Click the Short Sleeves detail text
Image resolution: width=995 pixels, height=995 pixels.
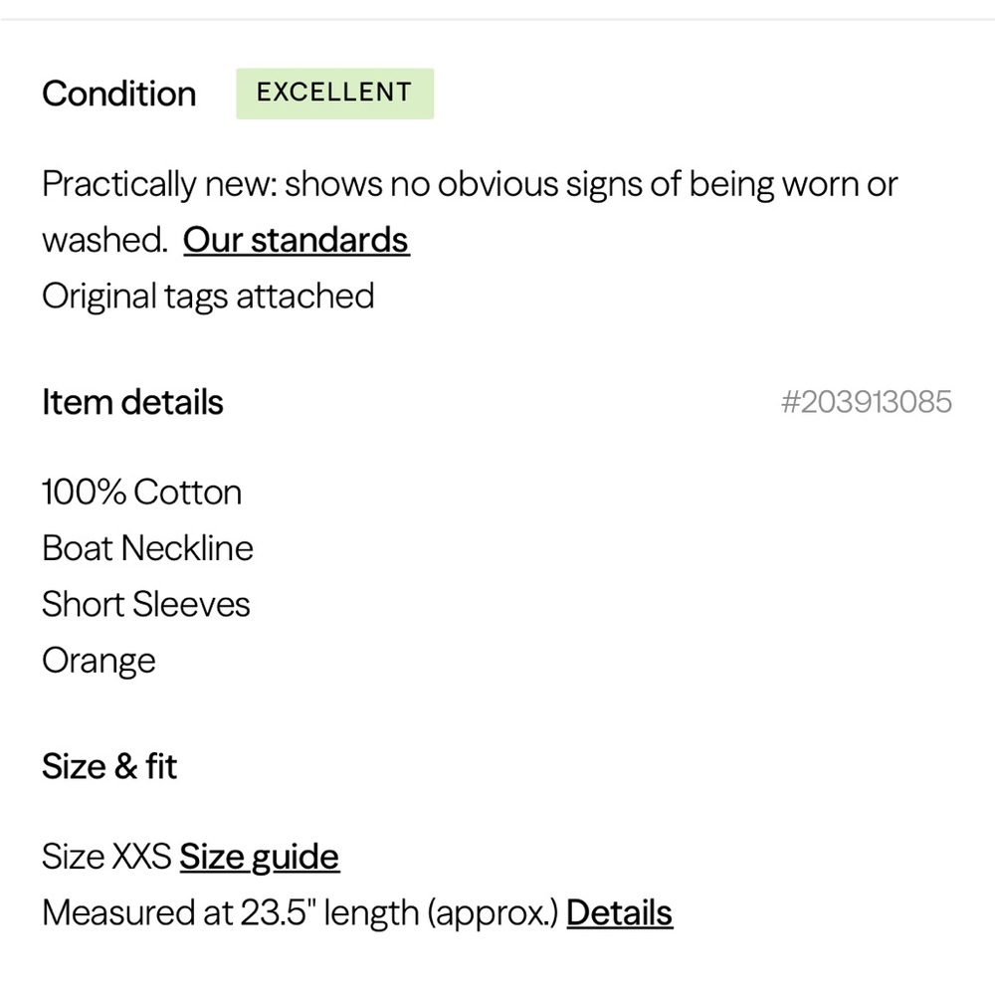tap(146, 604)
